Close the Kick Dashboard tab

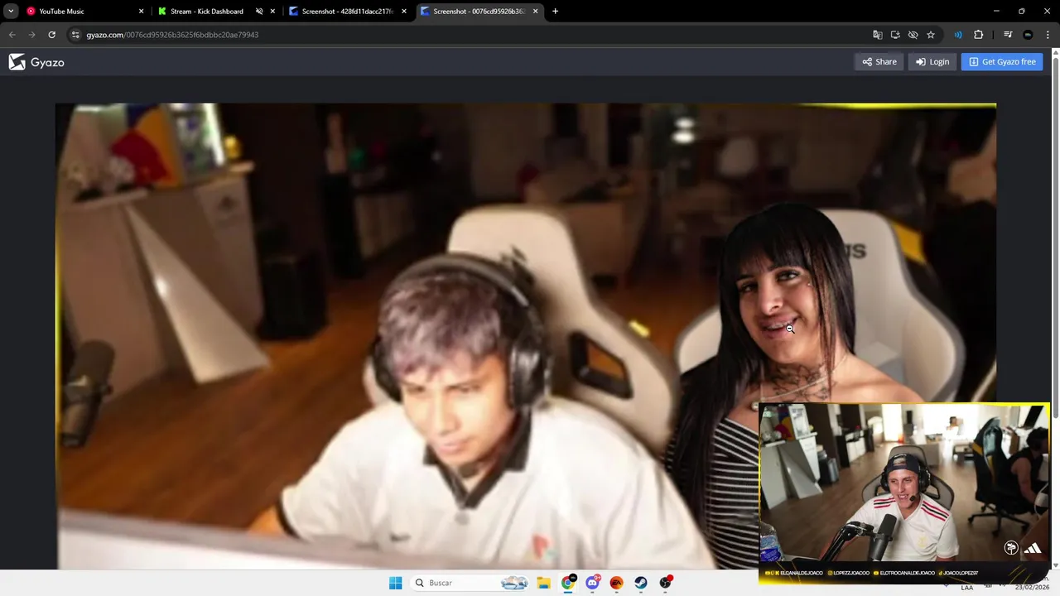pyautogui.click(x=272, y=12)
